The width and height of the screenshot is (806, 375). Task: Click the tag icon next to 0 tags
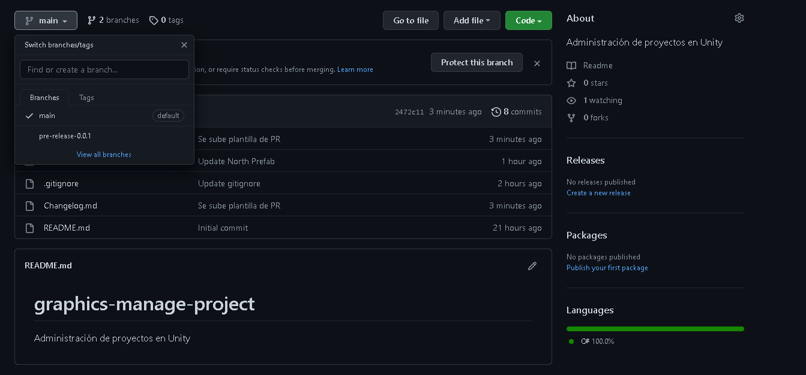(154, 20)
